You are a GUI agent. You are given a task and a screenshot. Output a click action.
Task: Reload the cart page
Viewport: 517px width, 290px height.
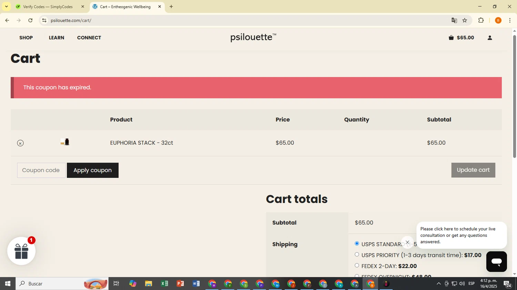[30, 20]
